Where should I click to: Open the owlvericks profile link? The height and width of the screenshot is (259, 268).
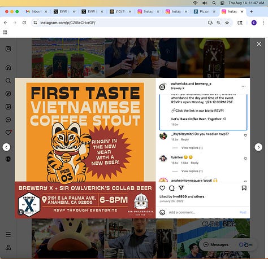click(x=179, y=84)
